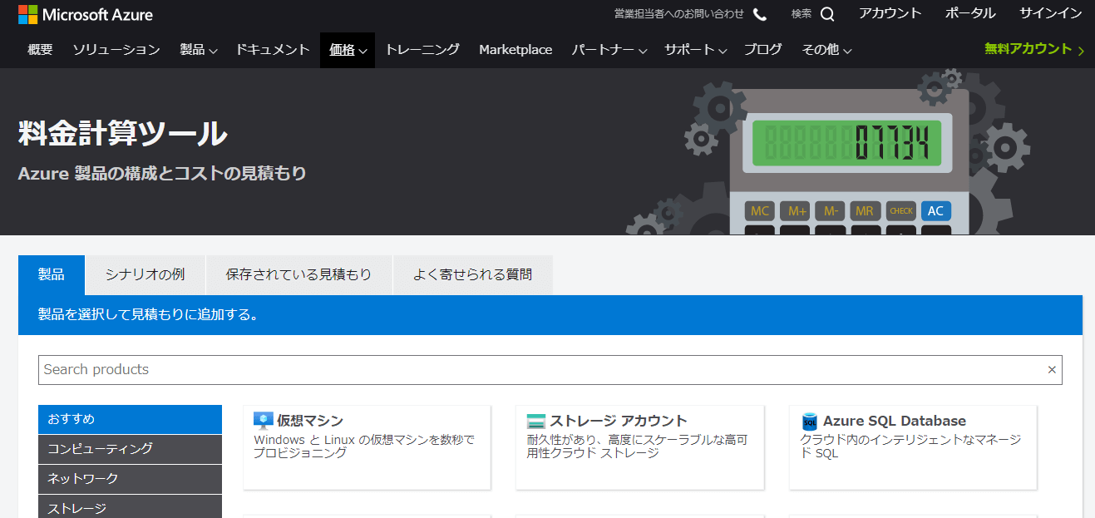Viewport: 1095px width, 518px height.
Task: Open 概要 in the navigation bar
Action: click(x=40, y=50)
